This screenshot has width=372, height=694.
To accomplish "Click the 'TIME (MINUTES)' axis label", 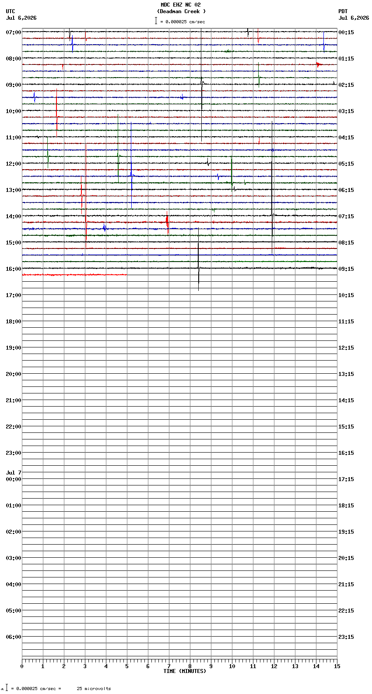I will pos(185,671).
